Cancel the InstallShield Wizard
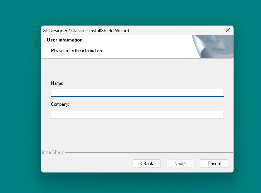The width and height of the screenshot is (261, 193). coord(214,163)
